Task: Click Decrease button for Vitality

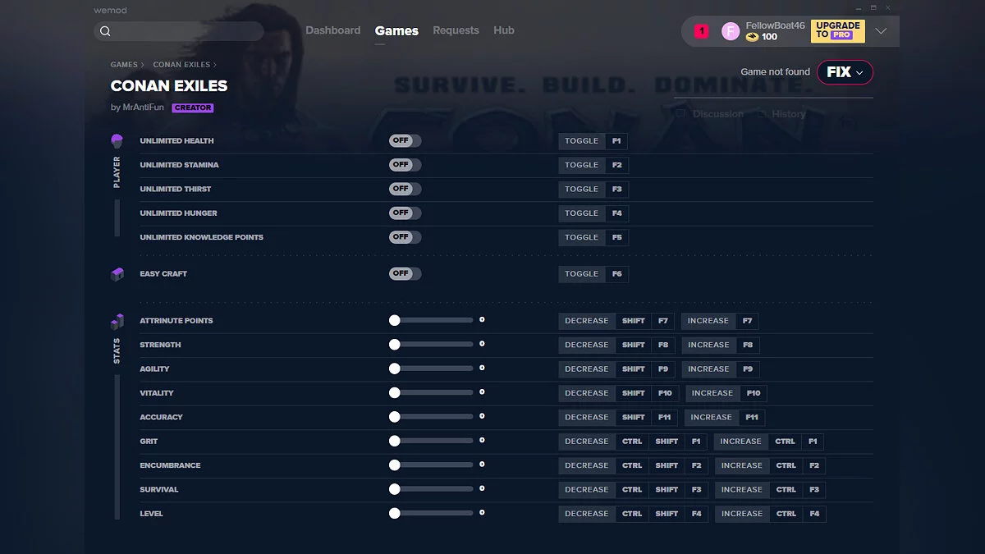Action: point(587,393)
